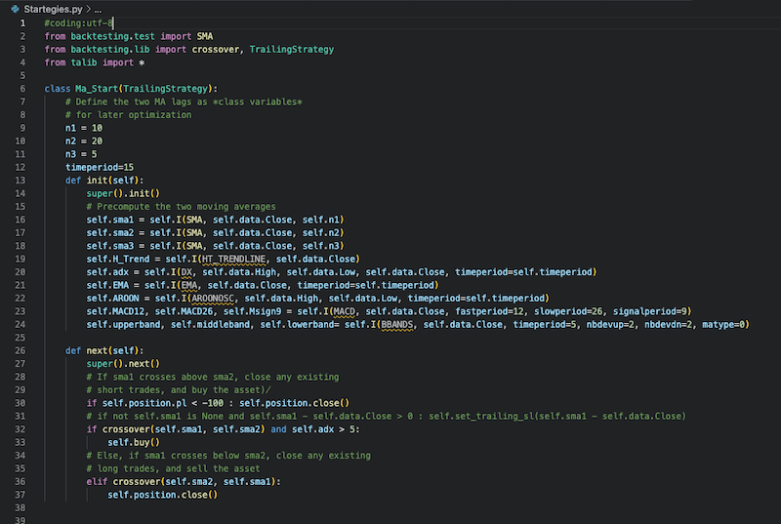This screenshot has width=781, height=524.
Task: Click 'timeperiod=15' line
Action: pos(100,167)
